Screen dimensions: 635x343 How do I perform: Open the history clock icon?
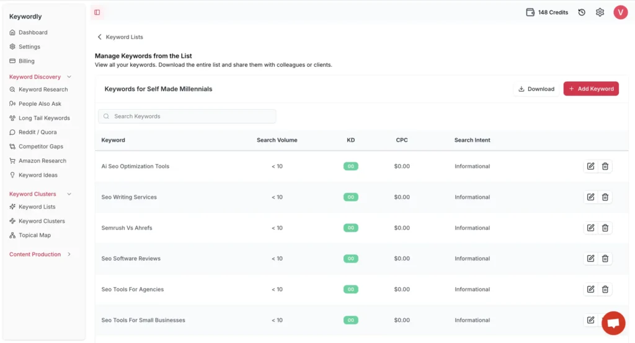pos(582,12)
